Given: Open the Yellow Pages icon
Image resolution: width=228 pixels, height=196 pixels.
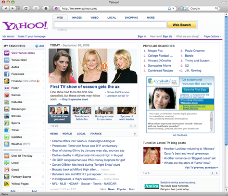Looking at the screenshot, I should [7, 184].
